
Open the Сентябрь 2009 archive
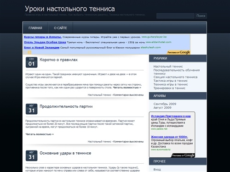click(165, 104)
